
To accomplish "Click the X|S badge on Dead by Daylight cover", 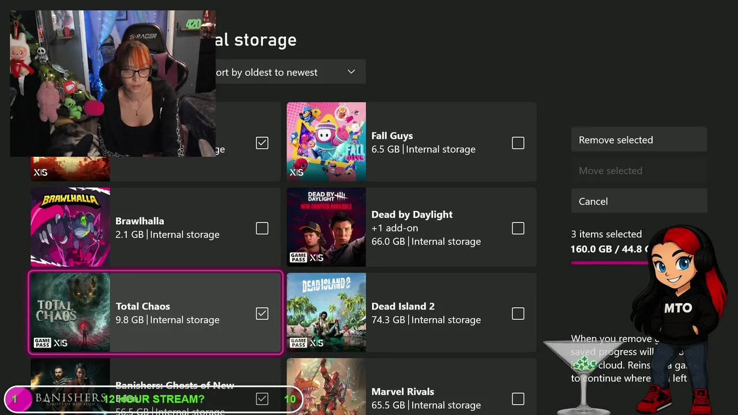I will coord(317,258).
